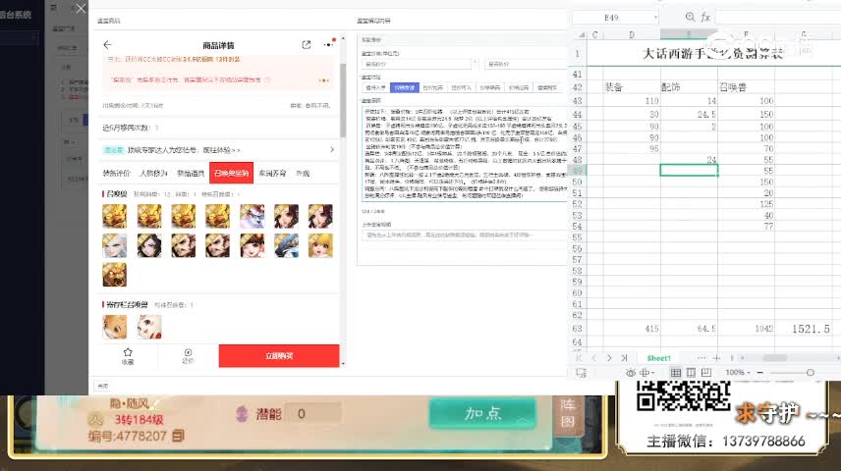Select the first appraisal option tab
Screen dimensions: 841x471
coord(375,87)
